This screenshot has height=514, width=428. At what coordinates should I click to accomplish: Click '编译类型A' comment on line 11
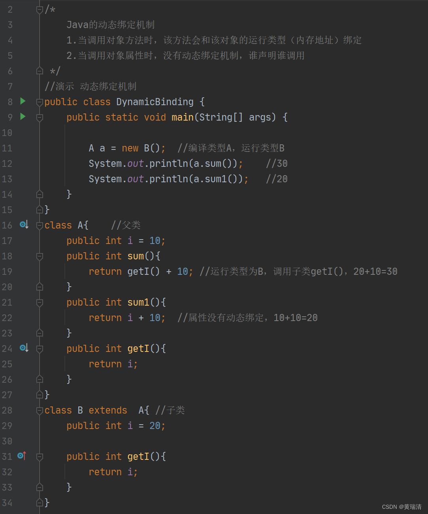click(x=210, y=148)
